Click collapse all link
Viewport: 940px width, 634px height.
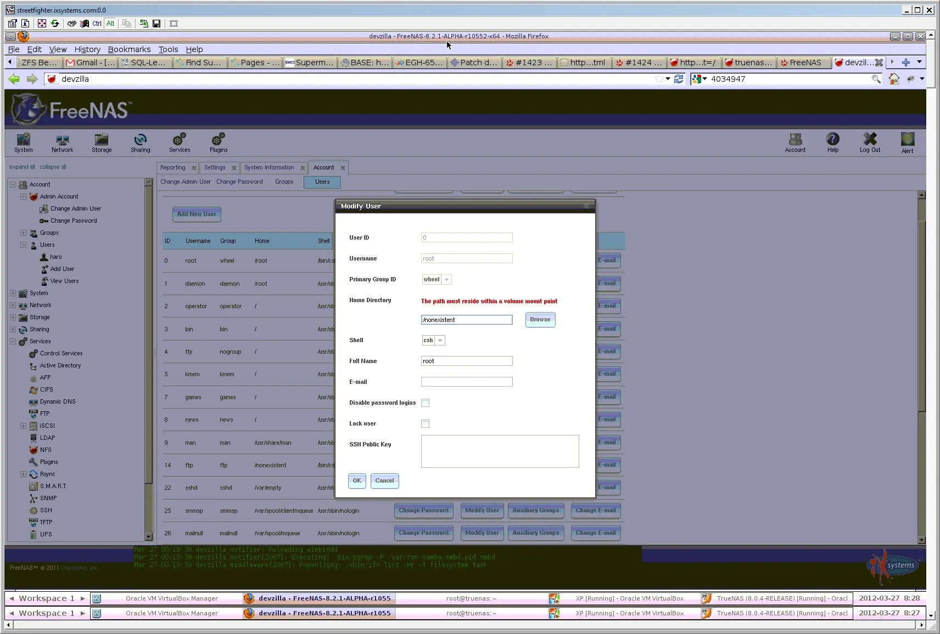pyautogui.click(x=53, y=167)
